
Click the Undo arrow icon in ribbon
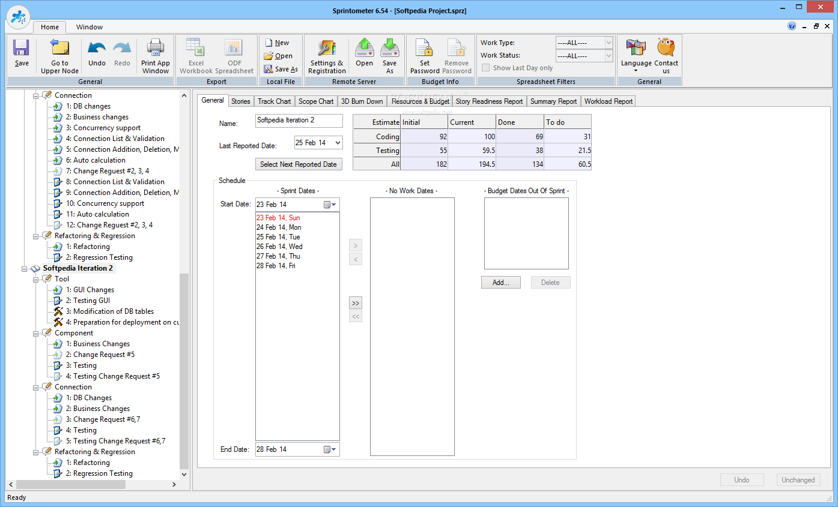(97, 48)
